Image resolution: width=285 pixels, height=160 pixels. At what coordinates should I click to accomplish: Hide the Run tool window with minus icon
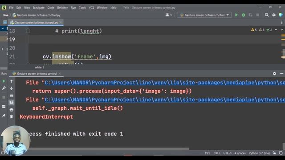point(281,73)
